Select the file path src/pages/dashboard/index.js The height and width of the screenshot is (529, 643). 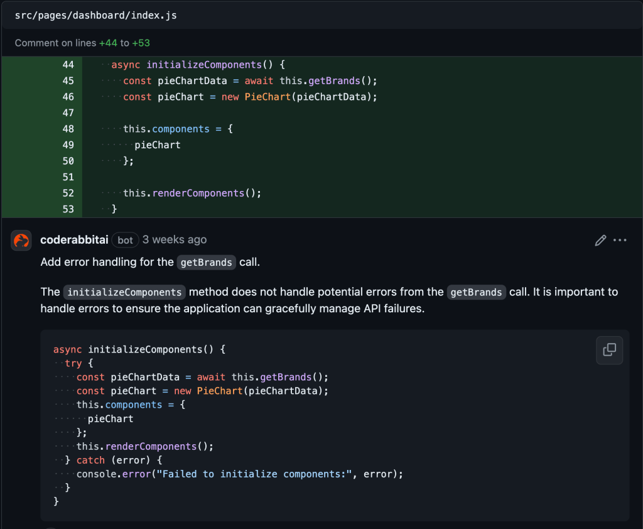click(x=95, y=15)
